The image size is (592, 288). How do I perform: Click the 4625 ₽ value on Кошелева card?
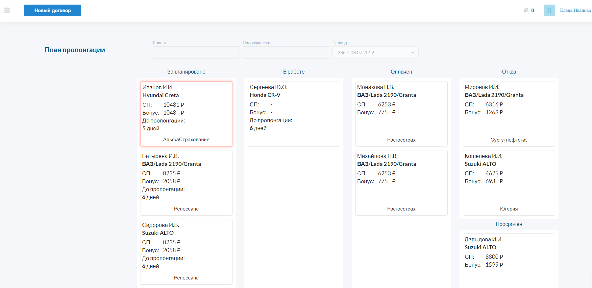click(494, 173)
